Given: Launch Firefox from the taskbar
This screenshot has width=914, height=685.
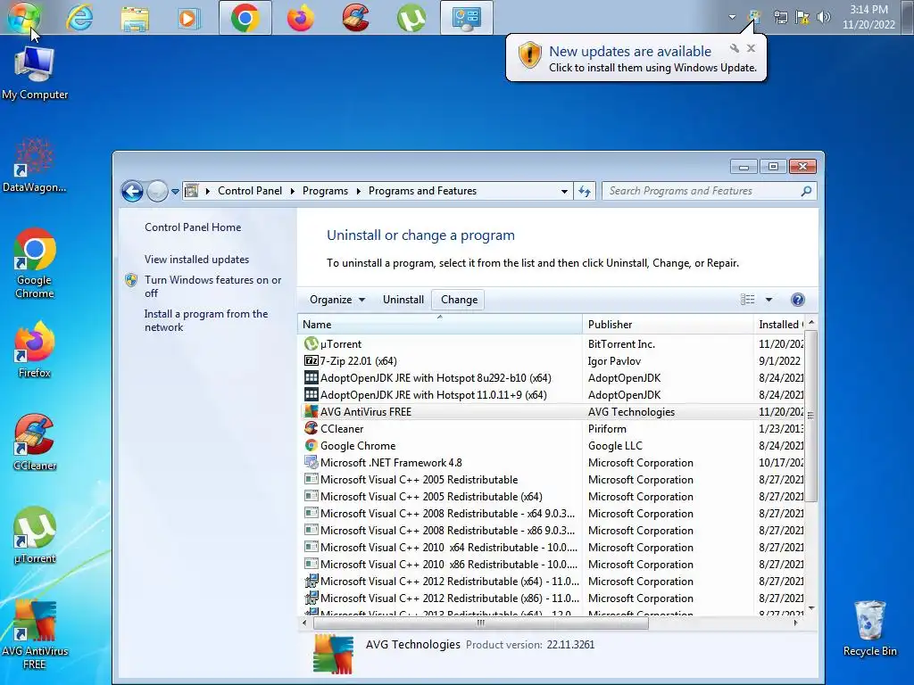Looking at the screenshot, I should click(x=300, y=18).
